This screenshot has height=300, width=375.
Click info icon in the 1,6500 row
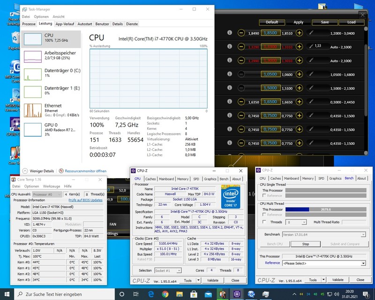click(x=230, y=101)
